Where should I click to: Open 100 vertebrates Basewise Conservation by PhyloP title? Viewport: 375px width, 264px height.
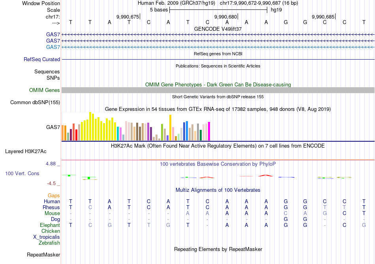pos(218,164)
